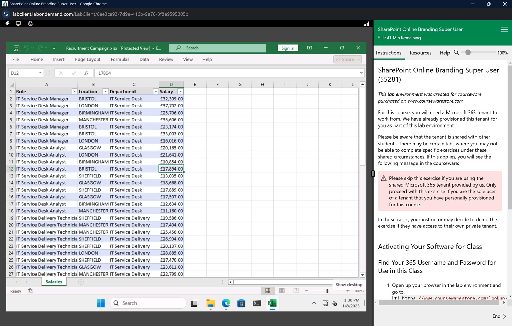
Task: Open the Salary column filter dropdown
Action: [x=181, y=91]
